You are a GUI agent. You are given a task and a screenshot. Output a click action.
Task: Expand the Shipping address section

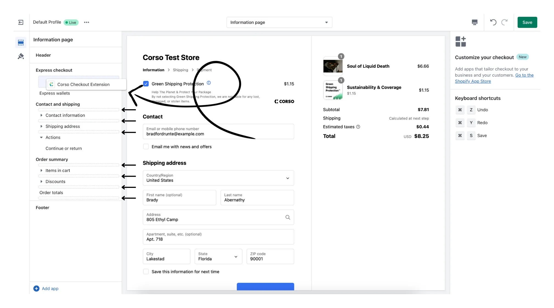(41, 126)
